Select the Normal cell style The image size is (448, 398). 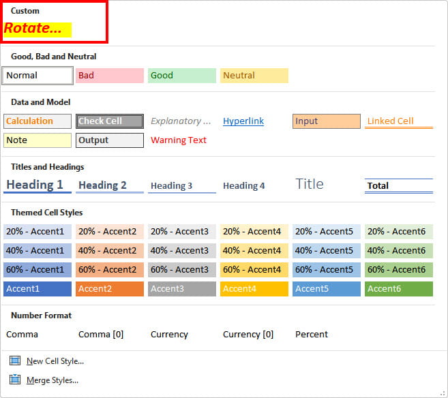pyautogui.click(x=38, y=75)
